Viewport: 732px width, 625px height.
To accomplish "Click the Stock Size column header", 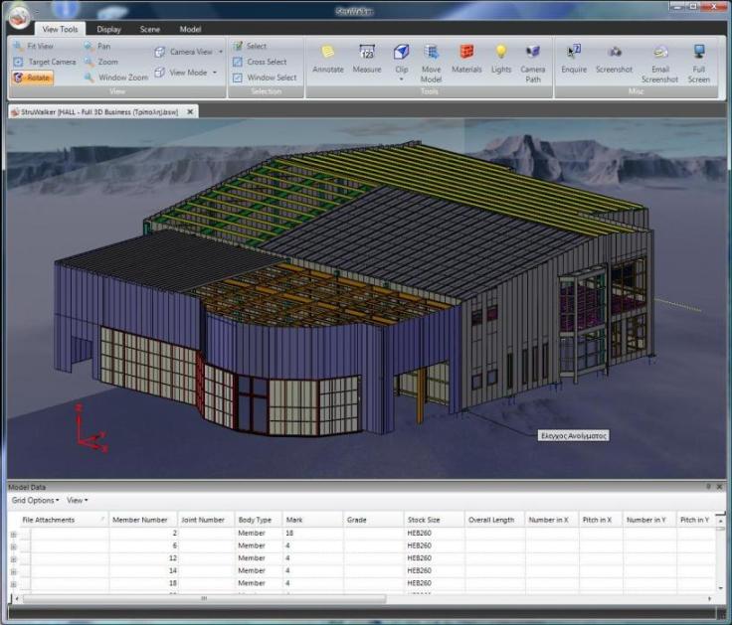I will coord(424,520).
